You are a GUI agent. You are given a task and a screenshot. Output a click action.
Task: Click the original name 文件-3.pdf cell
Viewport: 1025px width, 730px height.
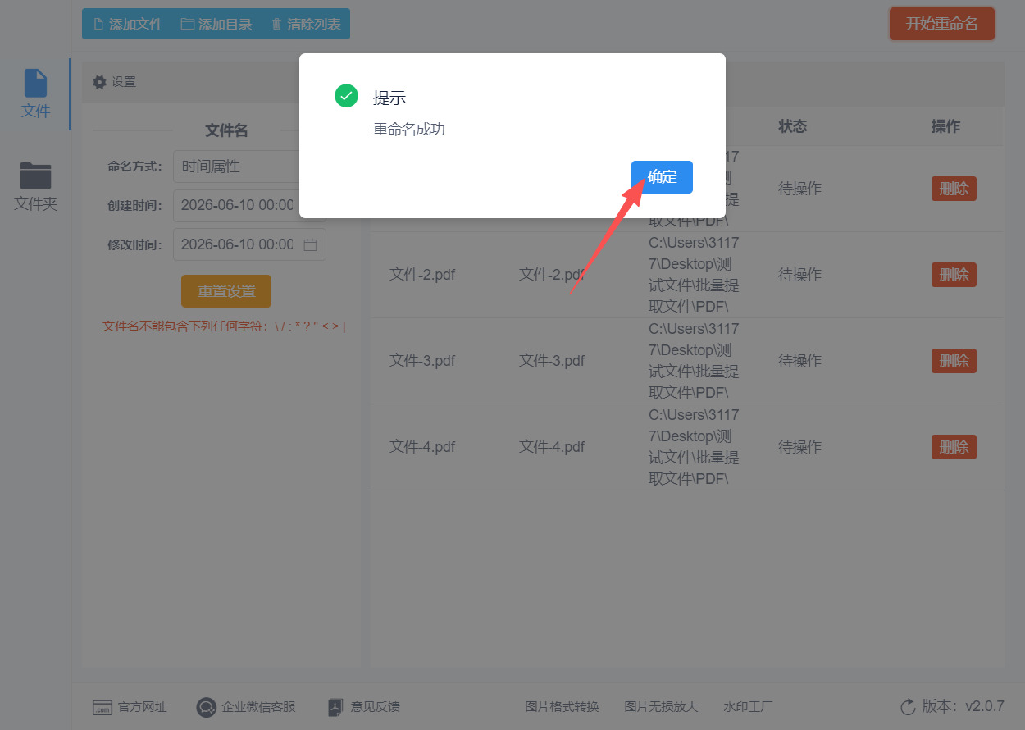click(x=422, y=361)
